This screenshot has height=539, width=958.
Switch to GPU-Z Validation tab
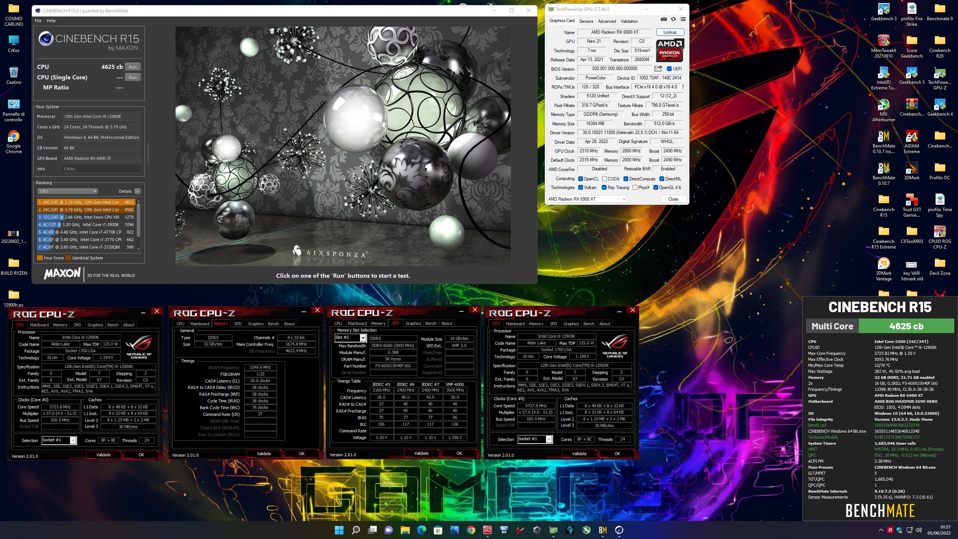[x=629, y=21]
